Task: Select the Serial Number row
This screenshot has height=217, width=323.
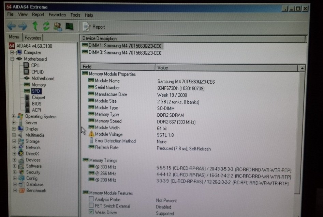Action: point(147,88)
